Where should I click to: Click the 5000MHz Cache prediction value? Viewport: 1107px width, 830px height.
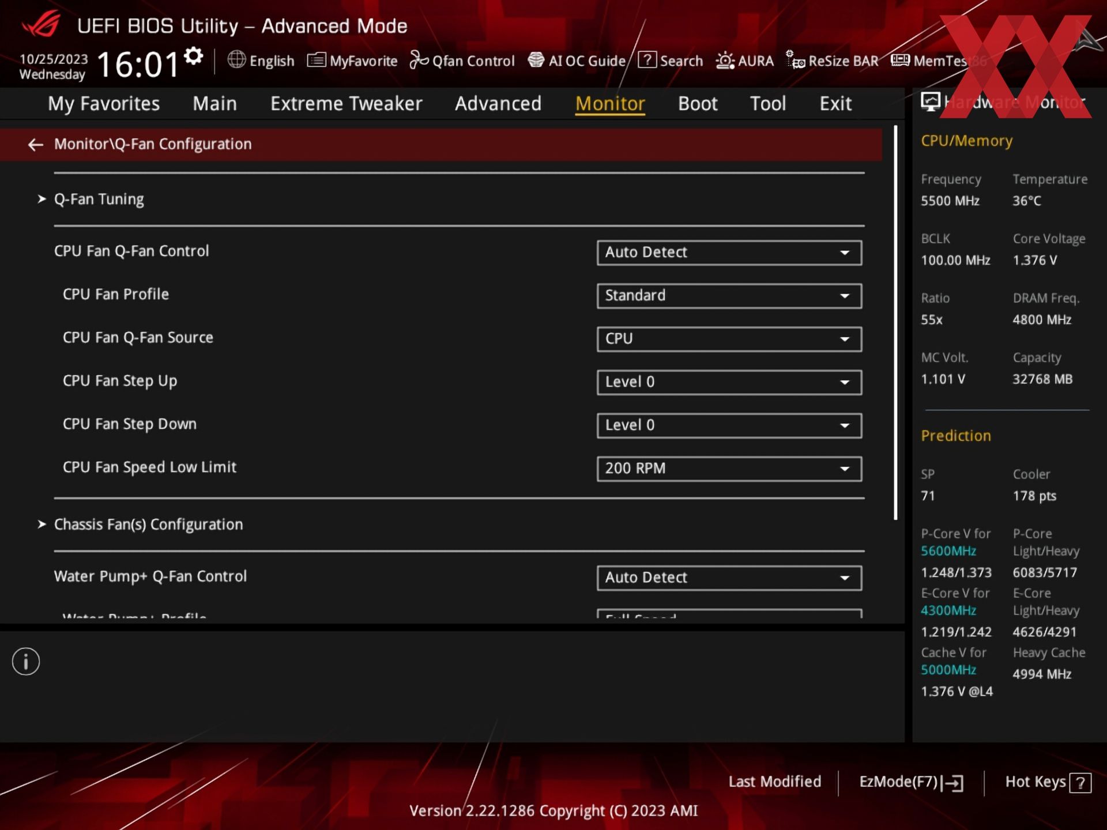point(948,670)
